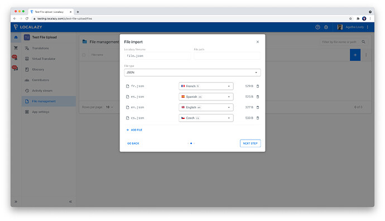Open Virtual Translator in the sidebar

pos(49,59)
